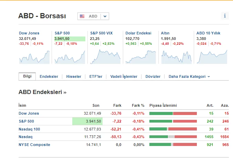
Task: Select the Dövizler tab
Action: click(x=153, y=76)
